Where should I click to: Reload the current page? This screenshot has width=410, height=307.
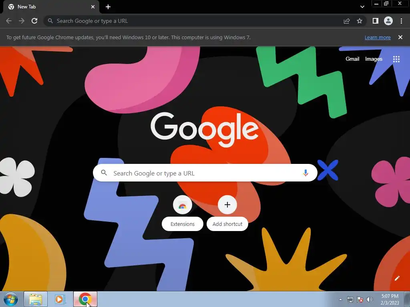pos(34,21)
